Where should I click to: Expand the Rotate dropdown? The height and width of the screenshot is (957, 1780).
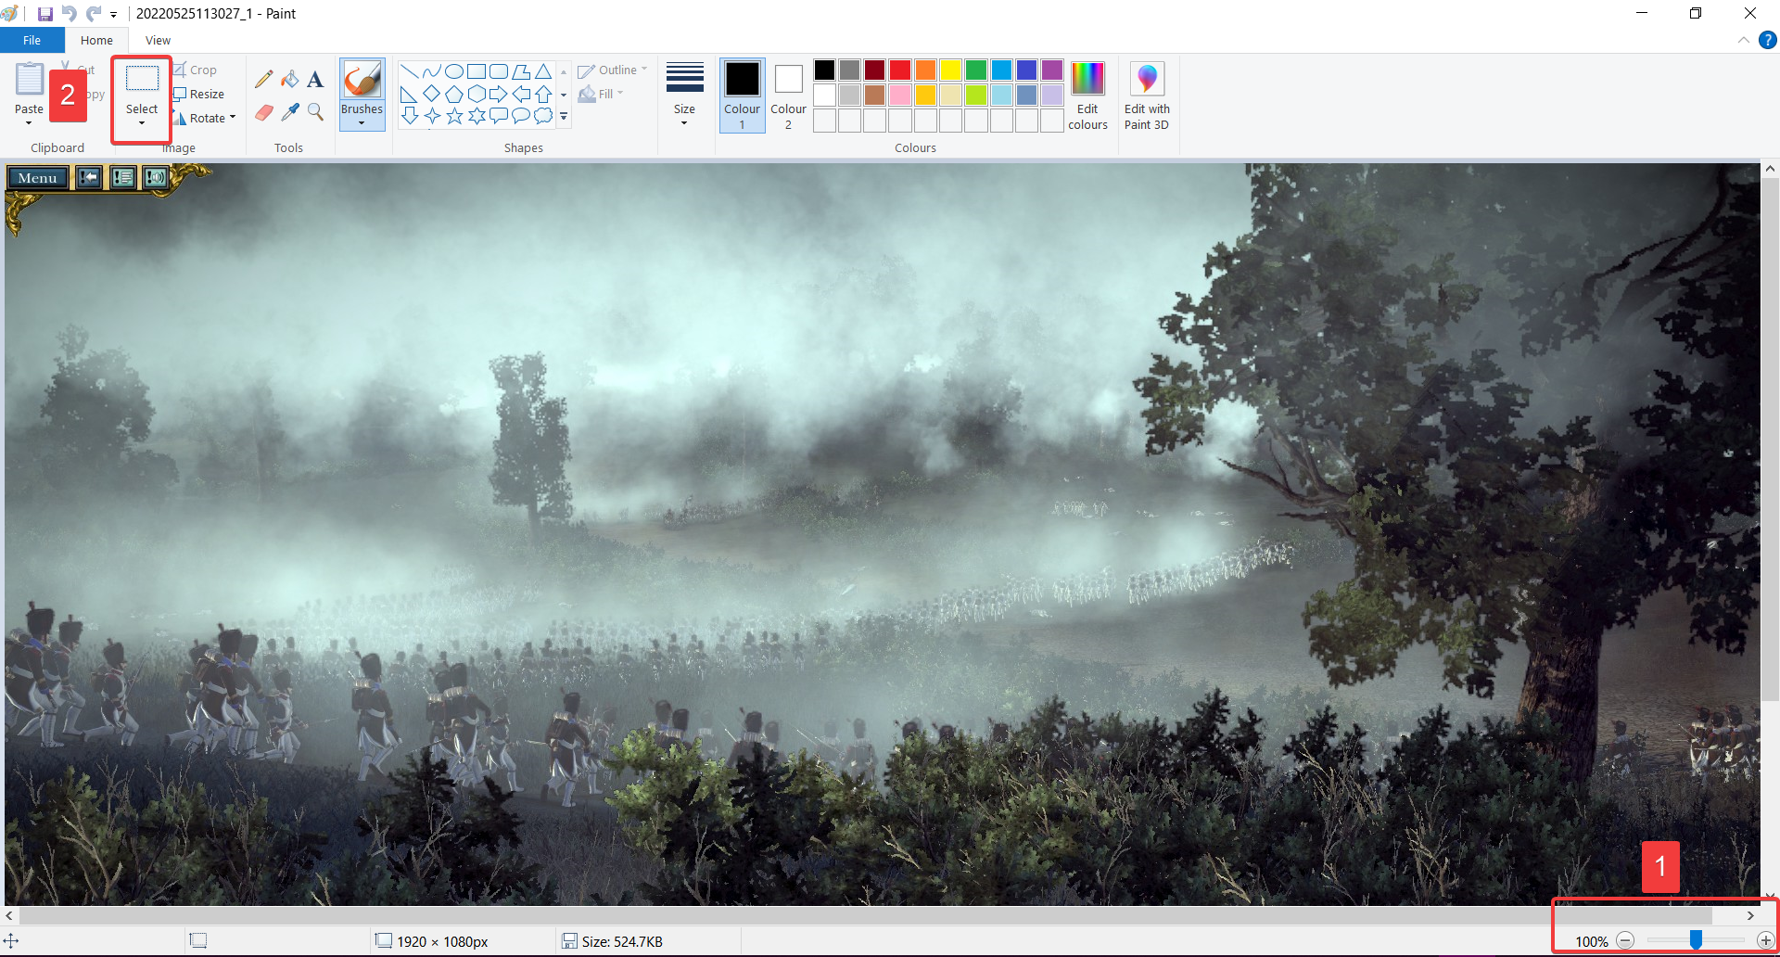pos(233,118)
